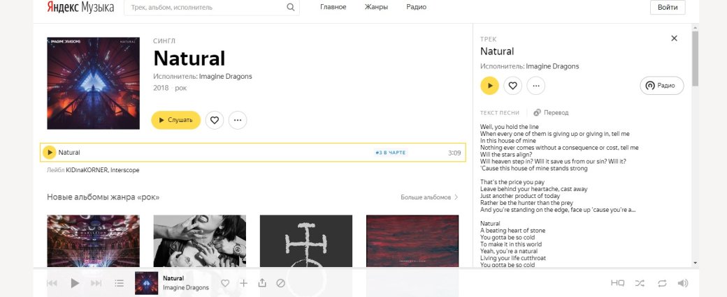Open the Imagine Dragons artist link in the track side panel
Image resolution: width=727 pixels, height=297 pixels.
(x=552, y=66)
